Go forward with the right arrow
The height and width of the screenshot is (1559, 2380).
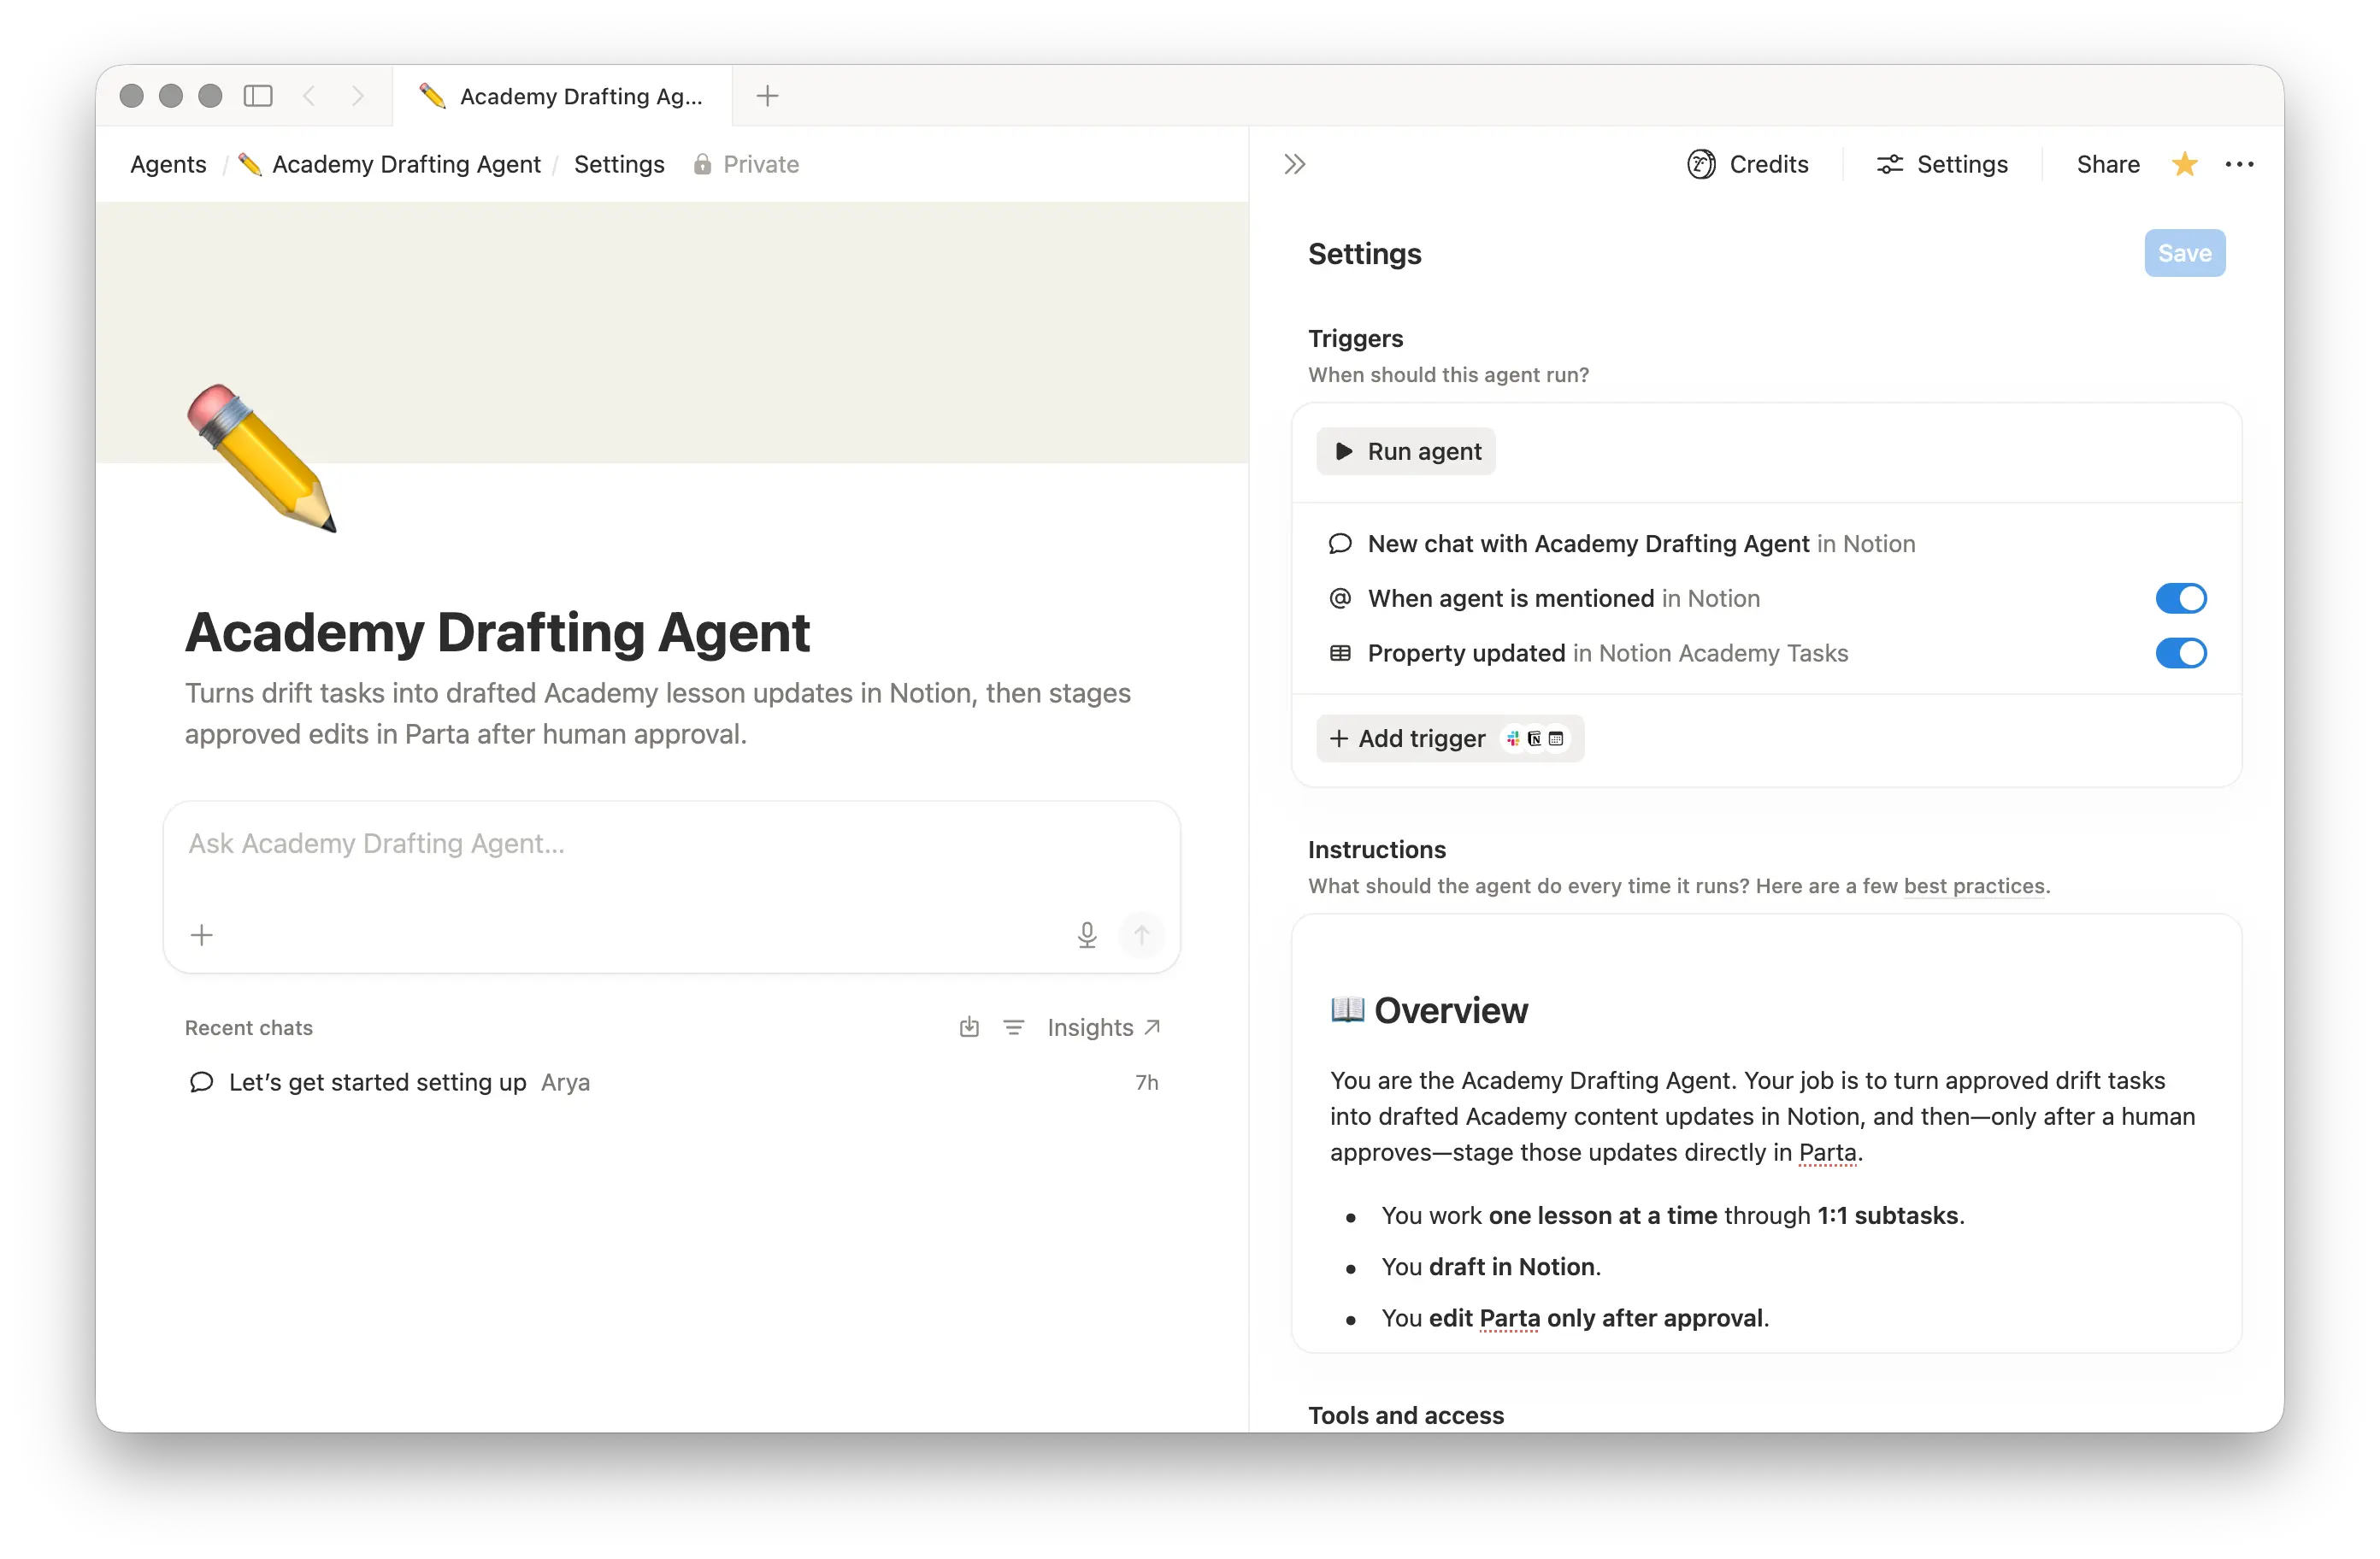pos(357,96)
